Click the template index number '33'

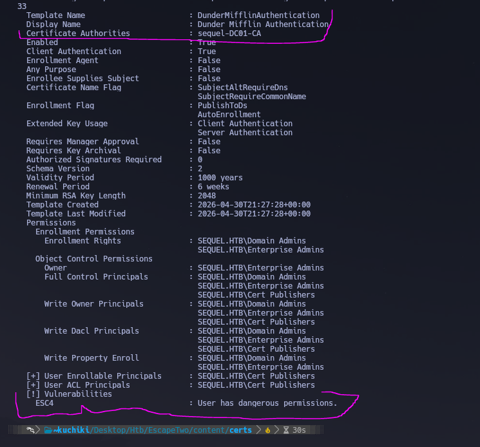pos(22,6)
